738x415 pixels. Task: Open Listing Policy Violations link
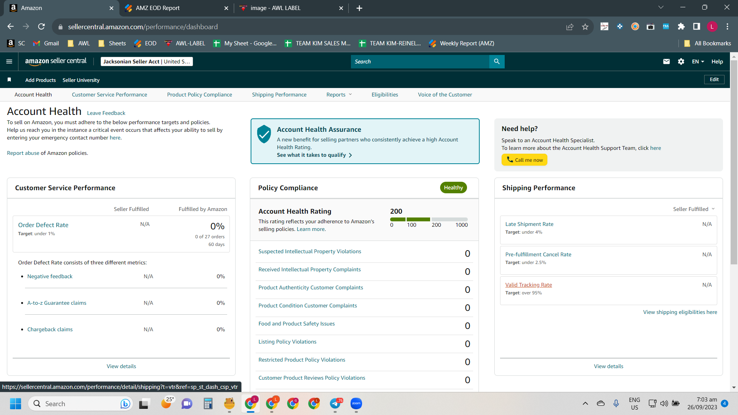point(288,342)
